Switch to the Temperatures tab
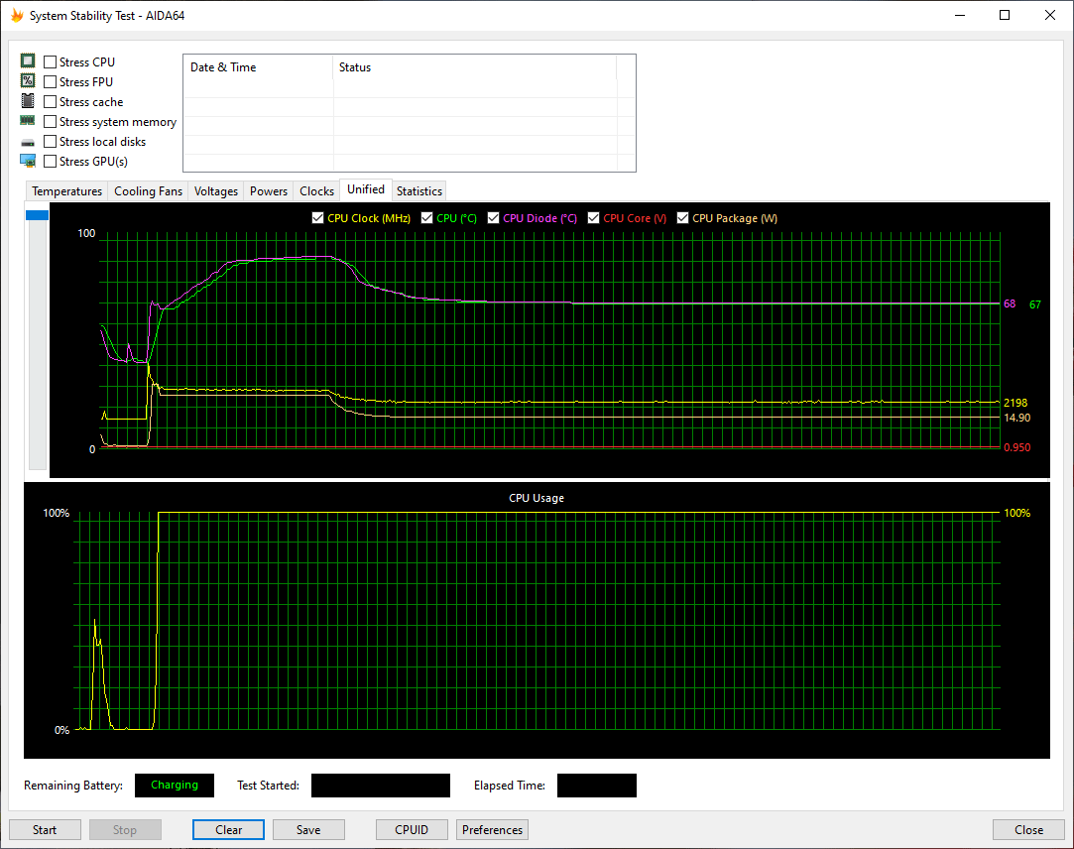Image resolution: width=1074 pixels, height=849 pixels. tap(66, 191)
